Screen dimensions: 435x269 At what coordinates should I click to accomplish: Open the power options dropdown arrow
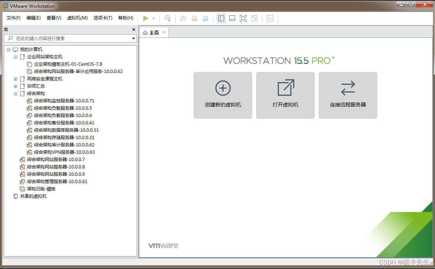coord(154,18)
